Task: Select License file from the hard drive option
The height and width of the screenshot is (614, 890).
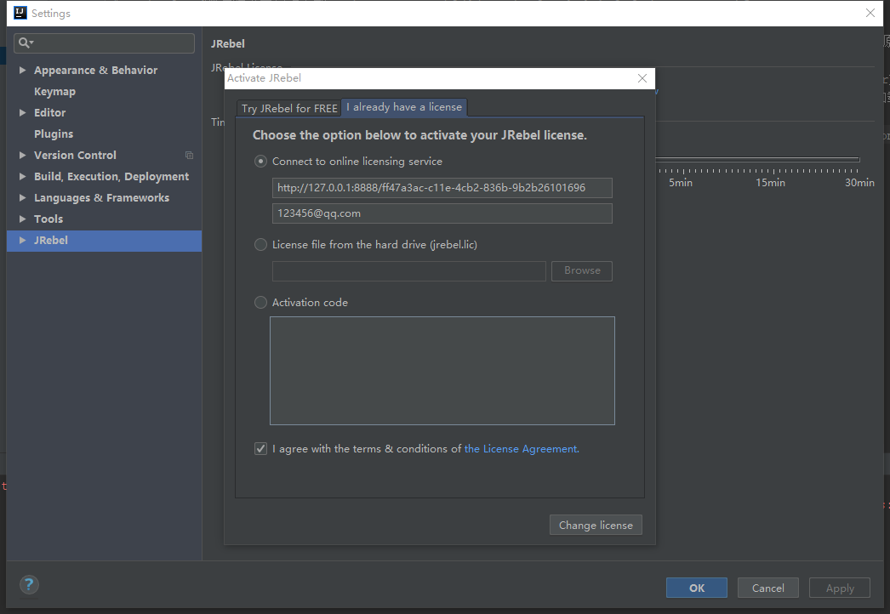Action: tap(260, 245)
